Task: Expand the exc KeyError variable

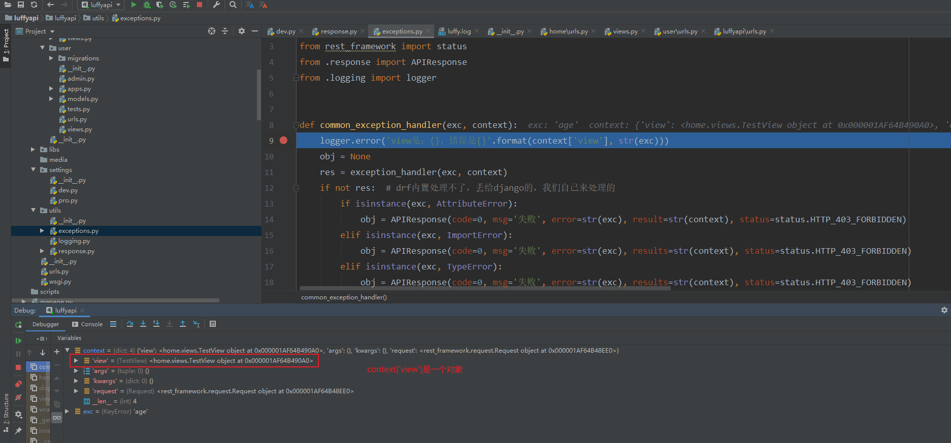Action: [67, 412]
